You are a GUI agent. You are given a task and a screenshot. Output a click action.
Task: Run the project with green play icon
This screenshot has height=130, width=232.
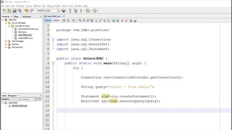(x=81, y=10)
